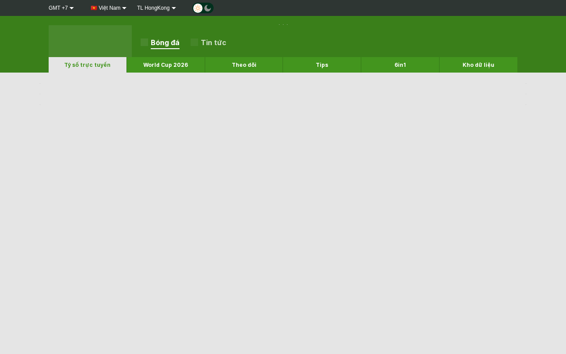
Task: Click the sun light-mode icon
Action: (x=198, y=8)
